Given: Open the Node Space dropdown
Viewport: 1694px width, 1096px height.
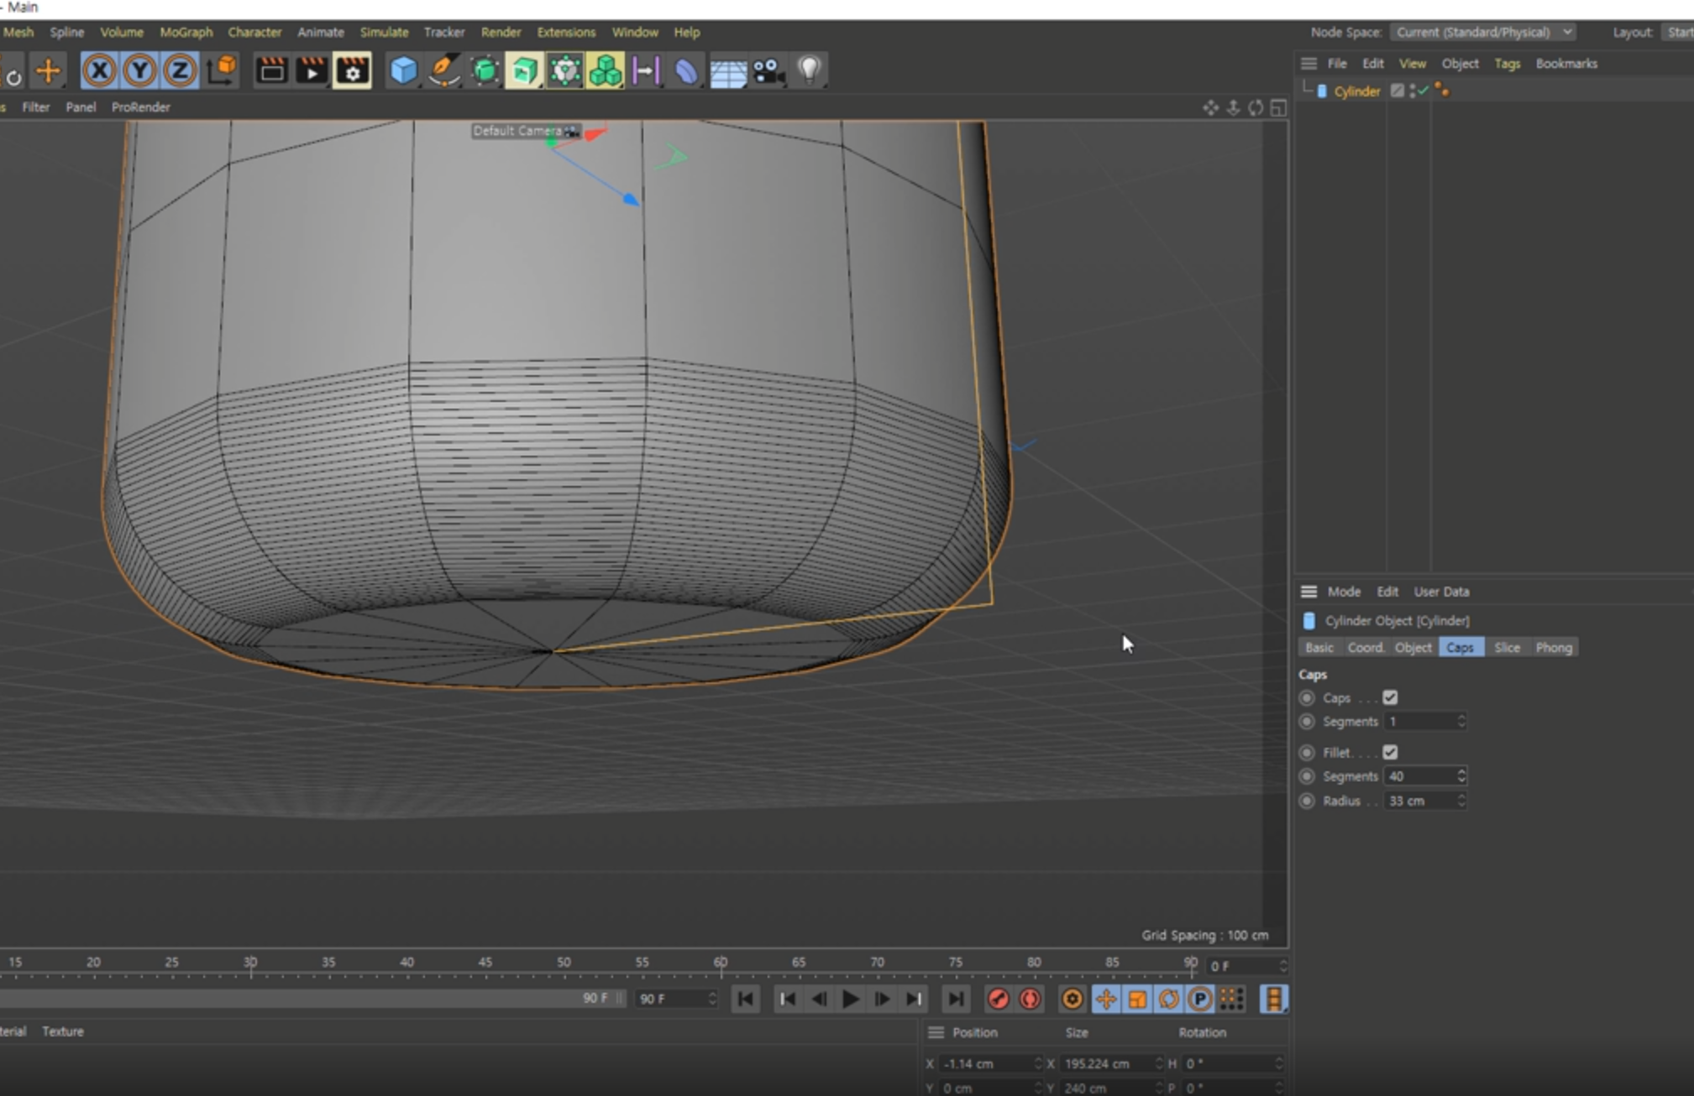Looking at the screenshot, I should click(x=1482, y=32).
